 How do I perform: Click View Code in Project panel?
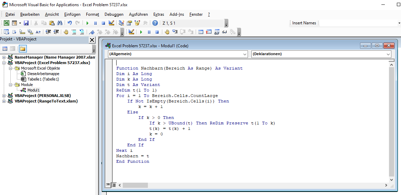[5, 48]
